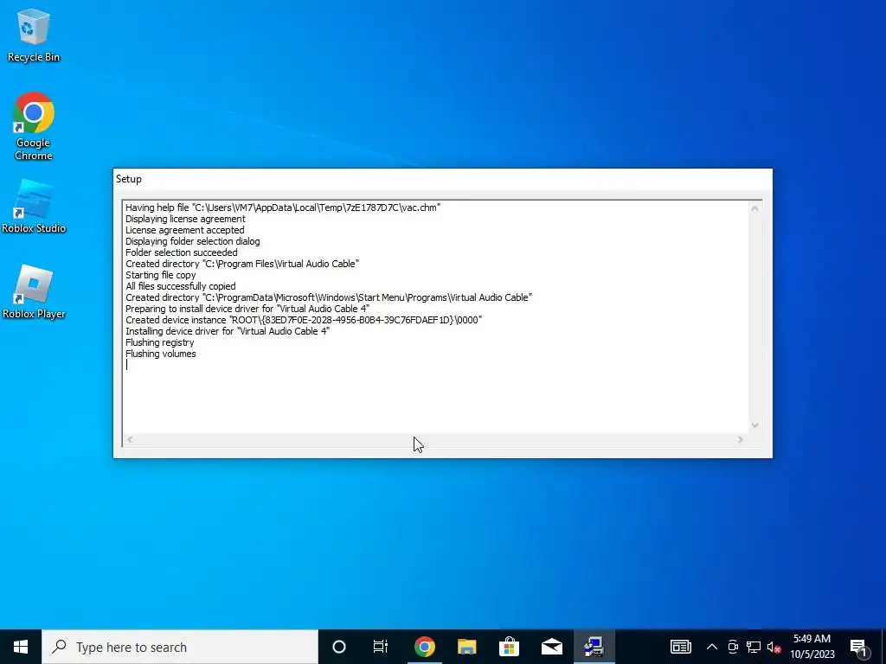Click the Meet Now tray icon
Viewport: 886px width, 664px height.
tap(733, 647)
